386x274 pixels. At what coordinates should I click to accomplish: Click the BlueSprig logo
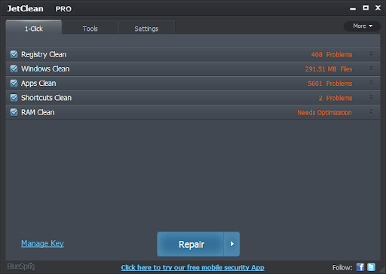[x=21, y=266]
